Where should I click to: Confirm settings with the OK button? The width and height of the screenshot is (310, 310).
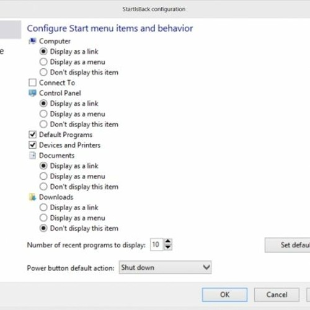[224, 294]
